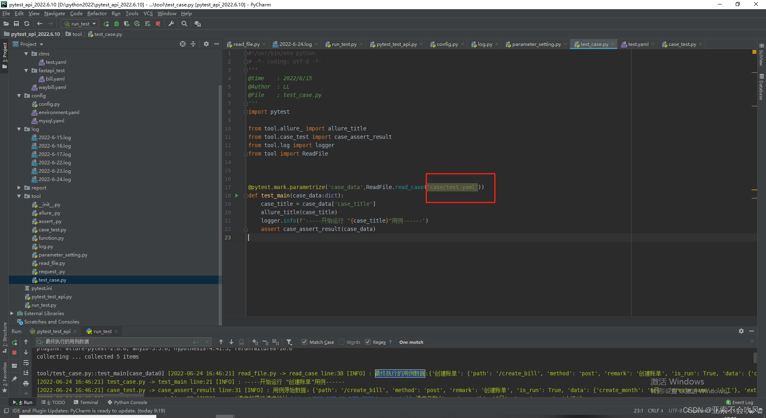Expand the report folder
The width and height of the screenshot is (766, 418).
click(19, 188)
